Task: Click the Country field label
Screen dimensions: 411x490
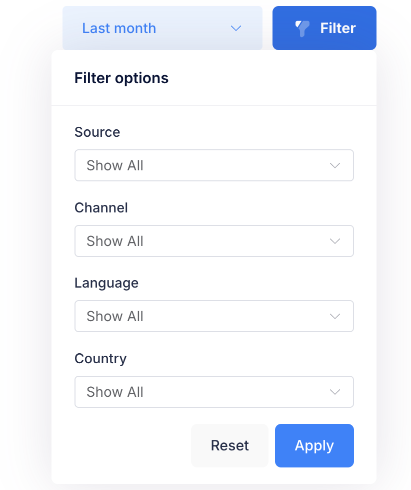Action: point(100,359)
